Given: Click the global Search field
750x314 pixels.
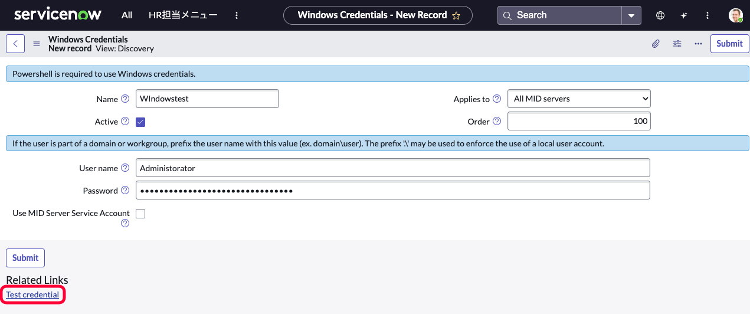Looking at the screenshot, I should tap(559, 15).
